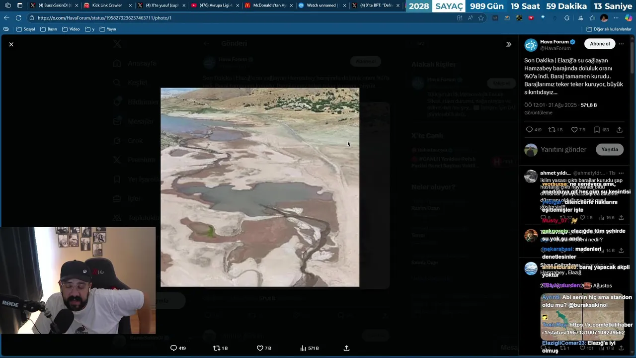Click the blue diamond extension icon
636x358 pixels.
click(543, 18)
